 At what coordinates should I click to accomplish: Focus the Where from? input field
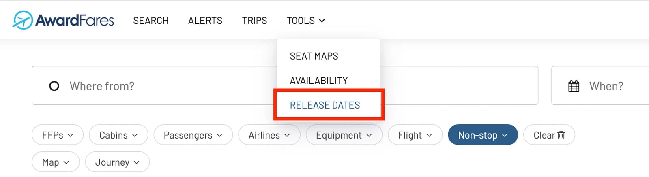[x=154, y=85]
